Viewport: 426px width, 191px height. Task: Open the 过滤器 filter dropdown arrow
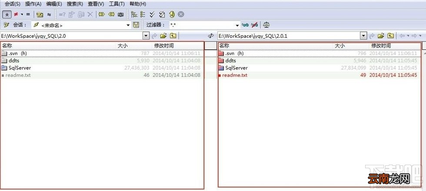coord(237,25)
